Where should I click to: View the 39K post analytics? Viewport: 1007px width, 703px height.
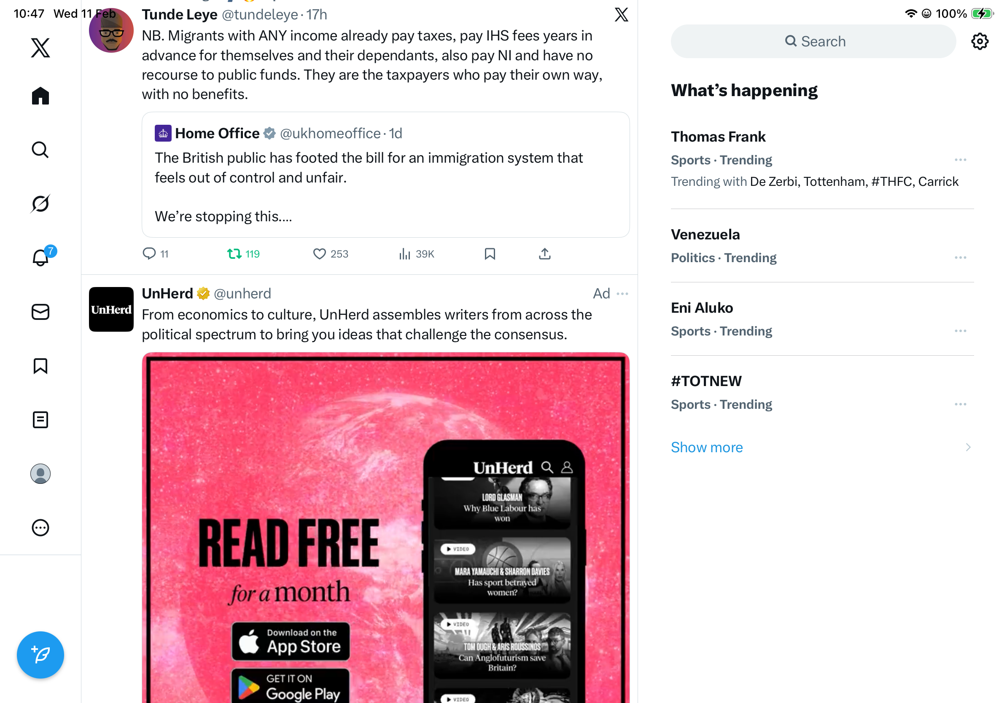pos(416,254)
